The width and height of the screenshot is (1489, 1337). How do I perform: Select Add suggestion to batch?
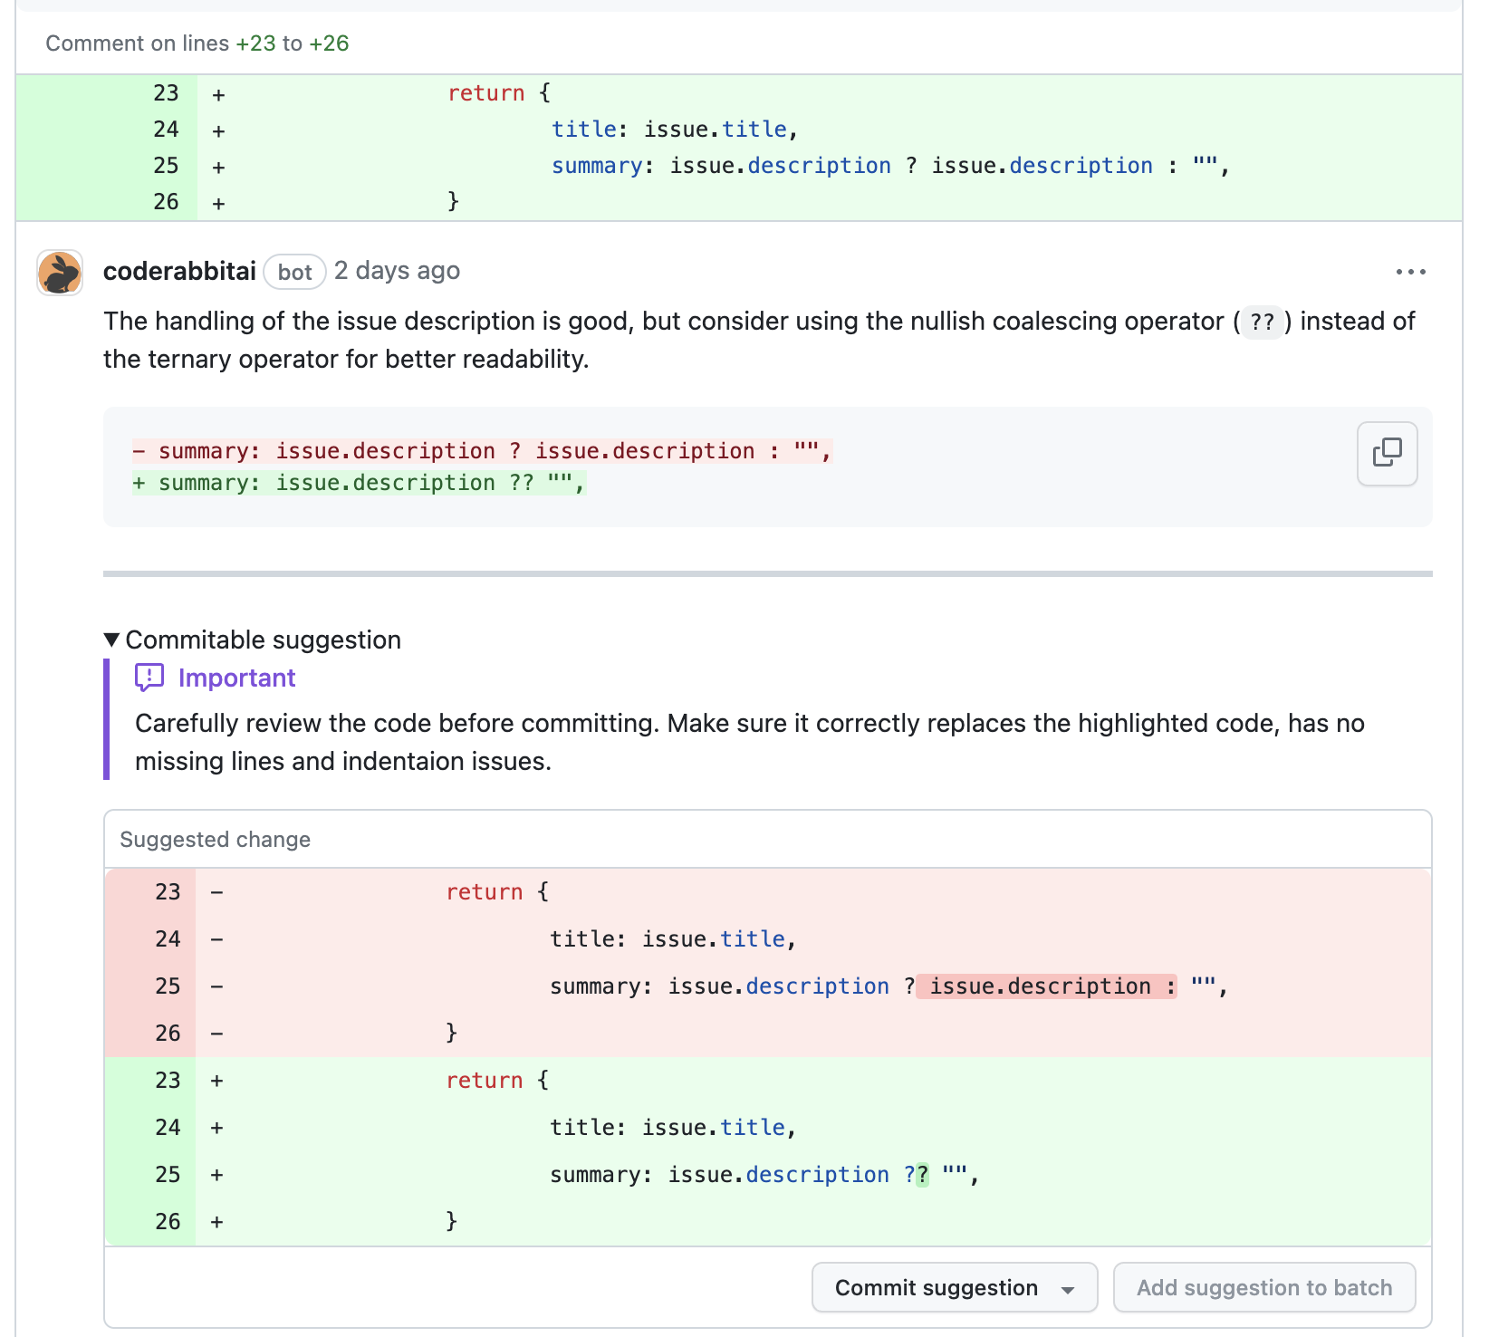(1264, 1287)
